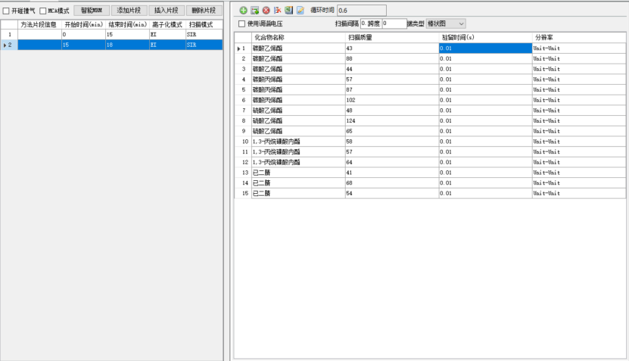Select the 己二腈 row with mass 41
Viewport: 629px width, 361px height.
[298, 173]
